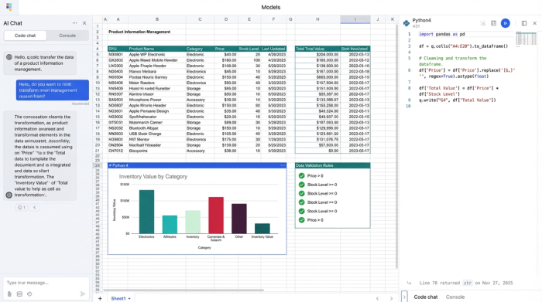542x302 pixels.
Task: Click the SKU table header cell
Action: pos(118,49)
